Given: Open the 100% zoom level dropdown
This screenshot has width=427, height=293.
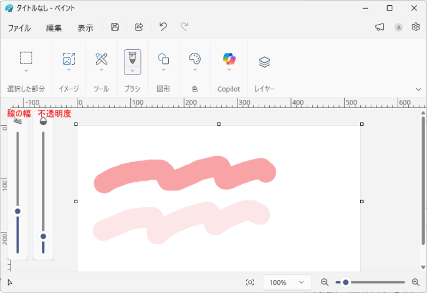Looking at the screenshot, I should click(x=287, y=282).
